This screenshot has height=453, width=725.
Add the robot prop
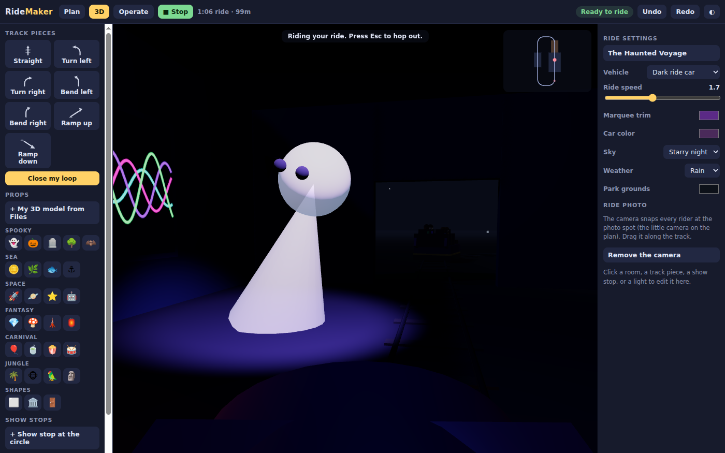(x=71, y=296)
